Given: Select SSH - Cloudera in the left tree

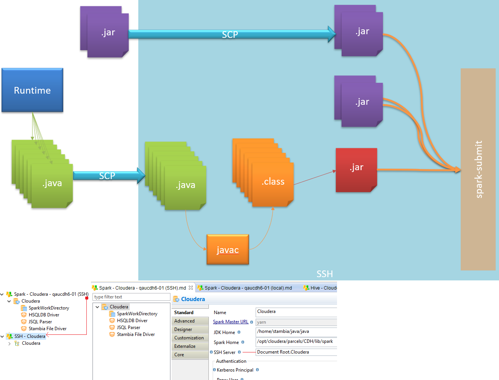Looking at the screenshot, I should (x=30, y=336).
